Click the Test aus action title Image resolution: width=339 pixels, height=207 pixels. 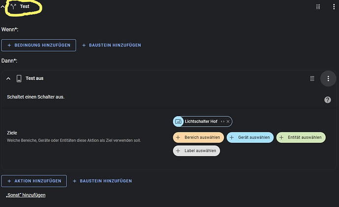coord(34,78)
